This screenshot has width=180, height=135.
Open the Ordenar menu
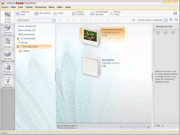29,7
